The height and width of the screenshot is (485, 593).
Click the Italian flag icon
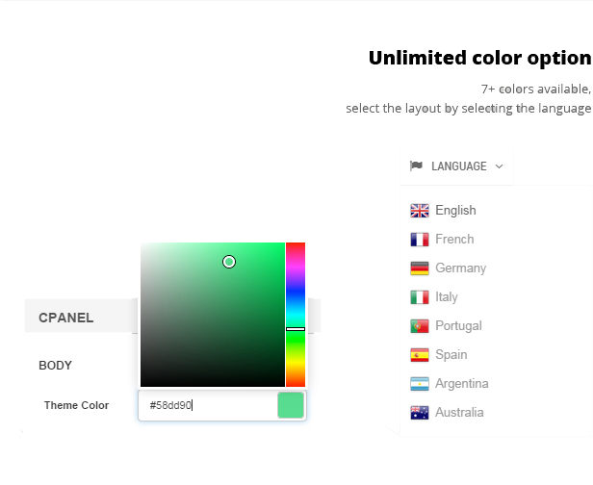tap(420, 297)
